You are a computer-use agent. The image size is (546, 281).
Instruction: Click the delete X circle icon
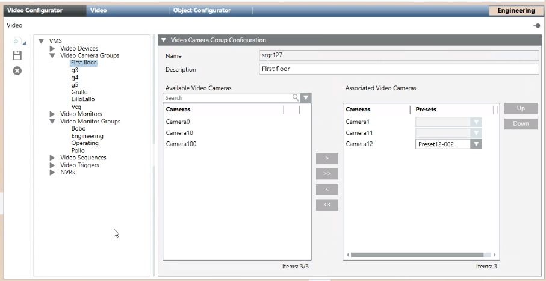click(x=18, y=70)
